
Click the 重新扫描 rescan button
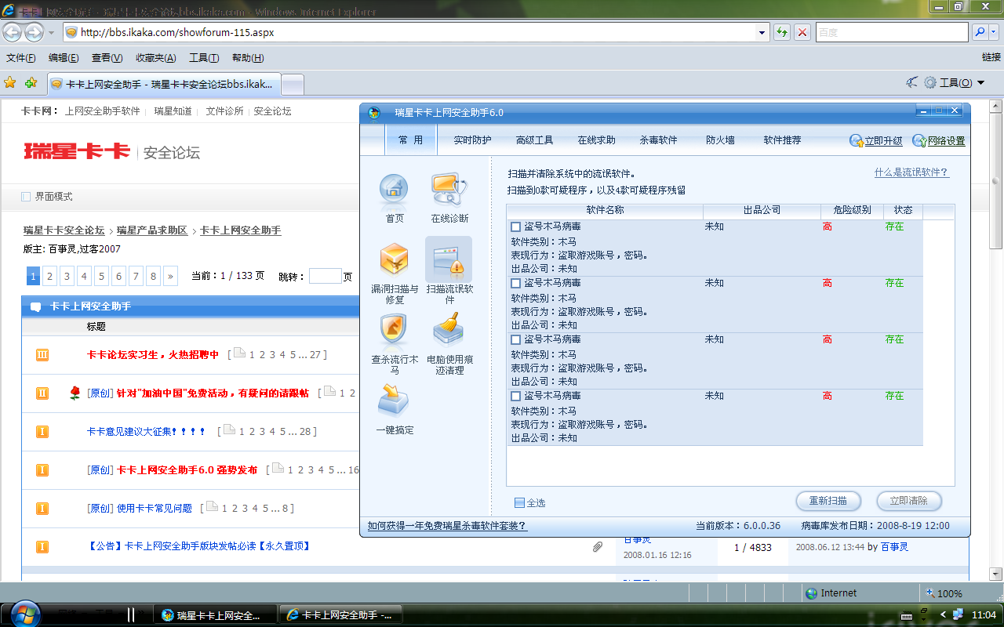coord(828,501)
